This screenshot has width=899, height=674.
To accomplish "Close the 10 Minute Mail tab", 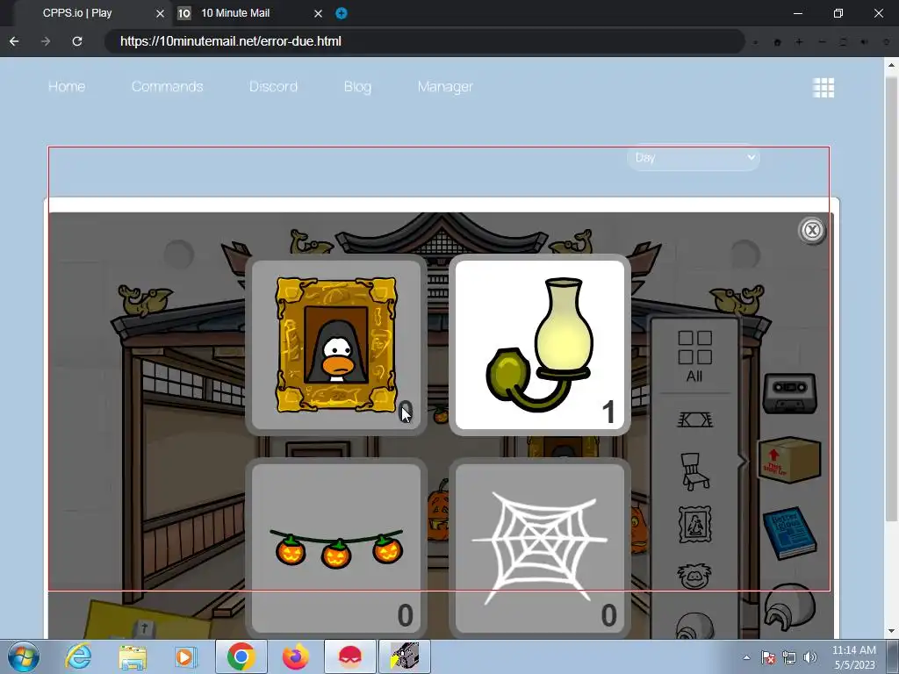I will 318,13.
